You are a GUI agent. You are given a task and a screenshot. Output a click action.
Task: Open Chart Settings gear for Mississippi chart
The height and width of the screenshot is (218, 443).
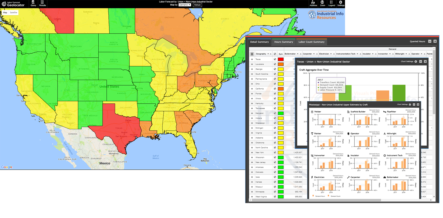pos(410,105)
